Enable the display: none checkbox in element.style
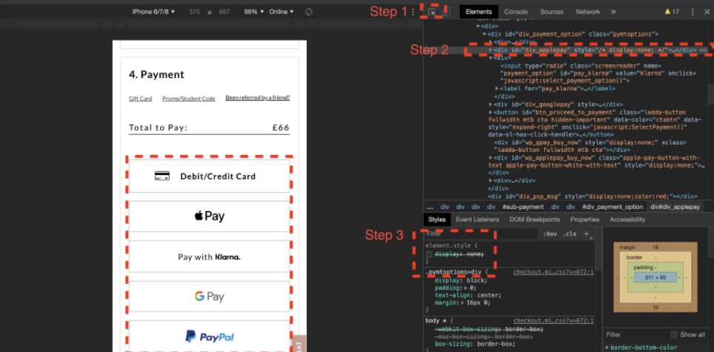The image size is (714, 352). pyautogui.click(x=429, y=254)
